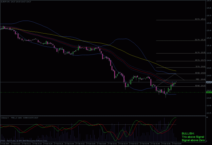Click 27 Feb 03:04 on the time axis
The image size is (212, 145).
[x=177, y=144]
